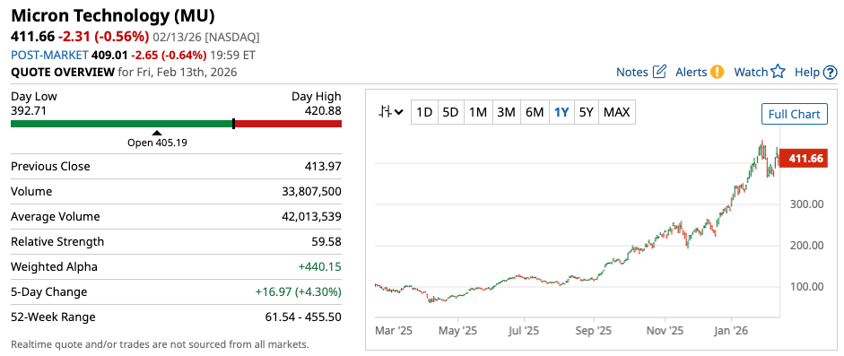Click the Watch link

click(751, 72)
